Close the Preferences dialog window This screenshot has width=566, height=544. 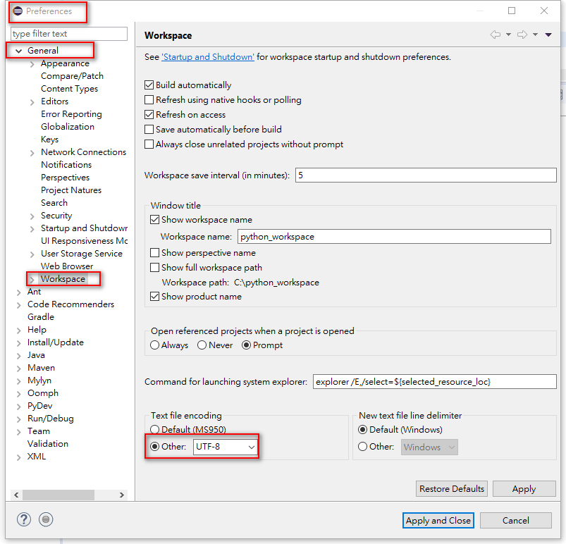(544, 11)
